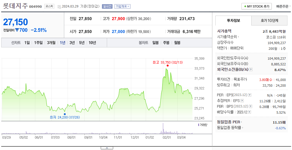Click the 거래대금 value 6,316 백만

(x=192, y=32)
